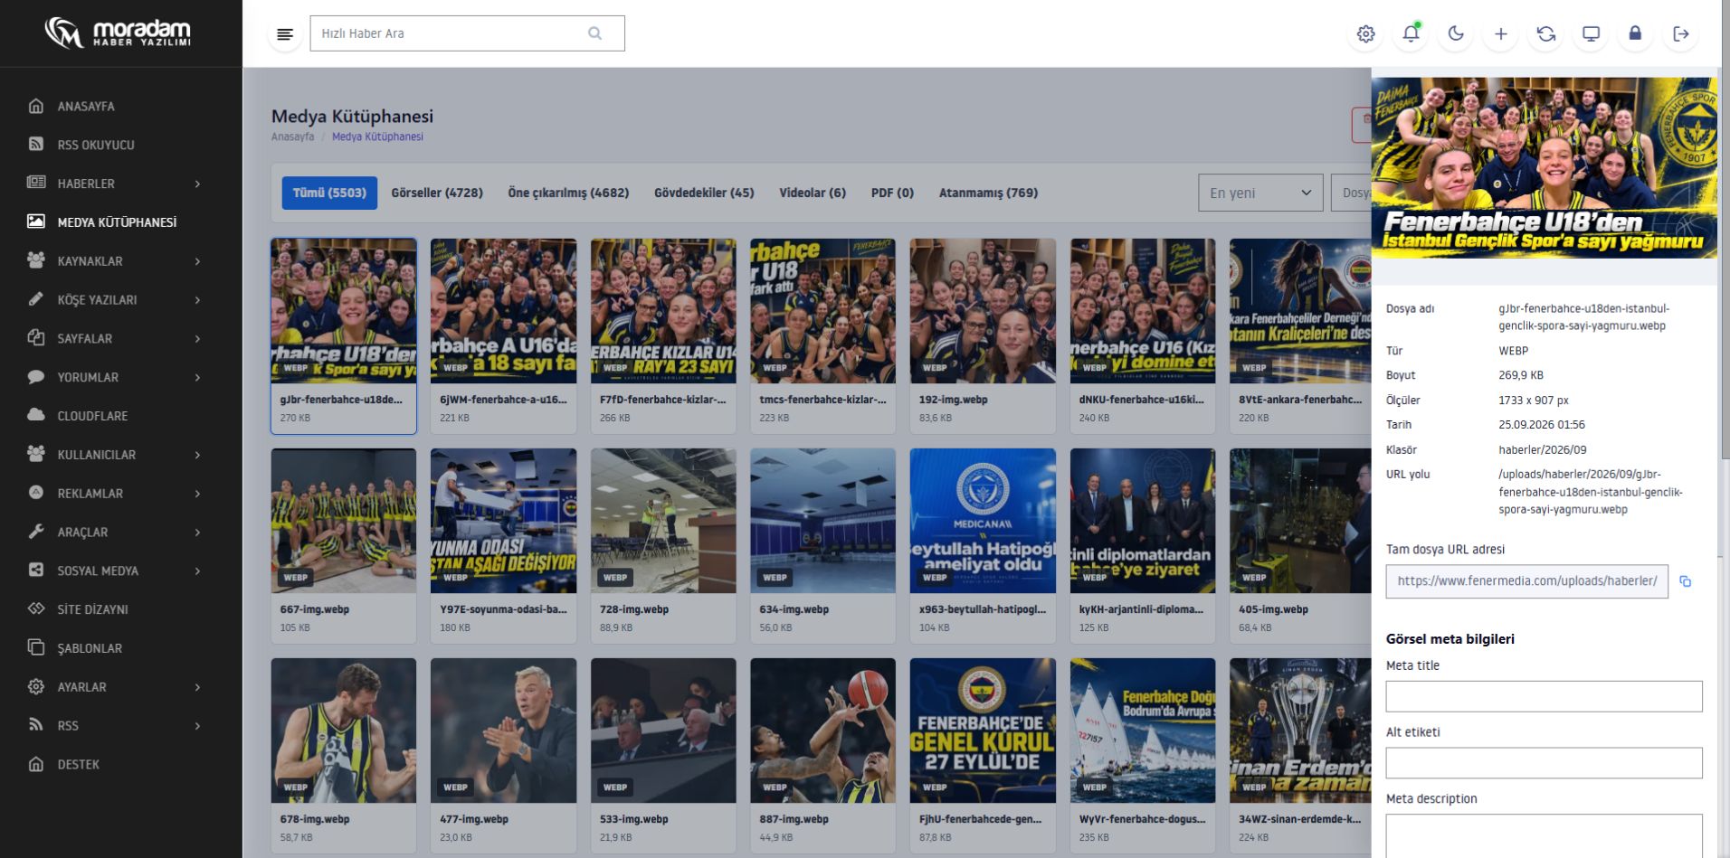Switch to the Görseller (4728) tab

(x=437, y=193)
